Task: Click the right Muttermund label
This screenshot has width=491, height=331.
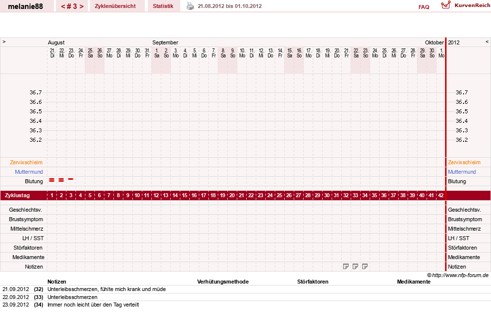Action: (462, 172)
